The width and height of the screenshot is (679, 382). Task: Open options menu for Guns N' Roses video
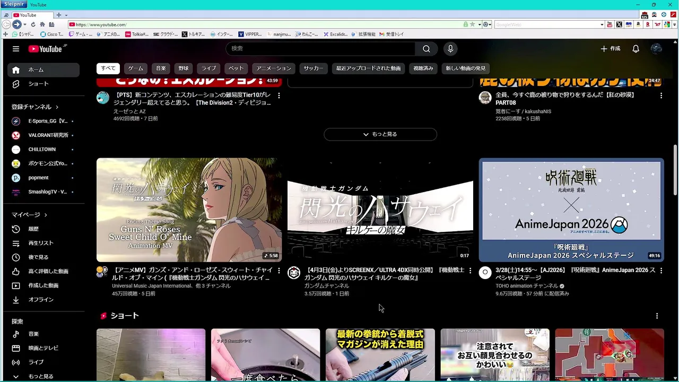(278, 271)
